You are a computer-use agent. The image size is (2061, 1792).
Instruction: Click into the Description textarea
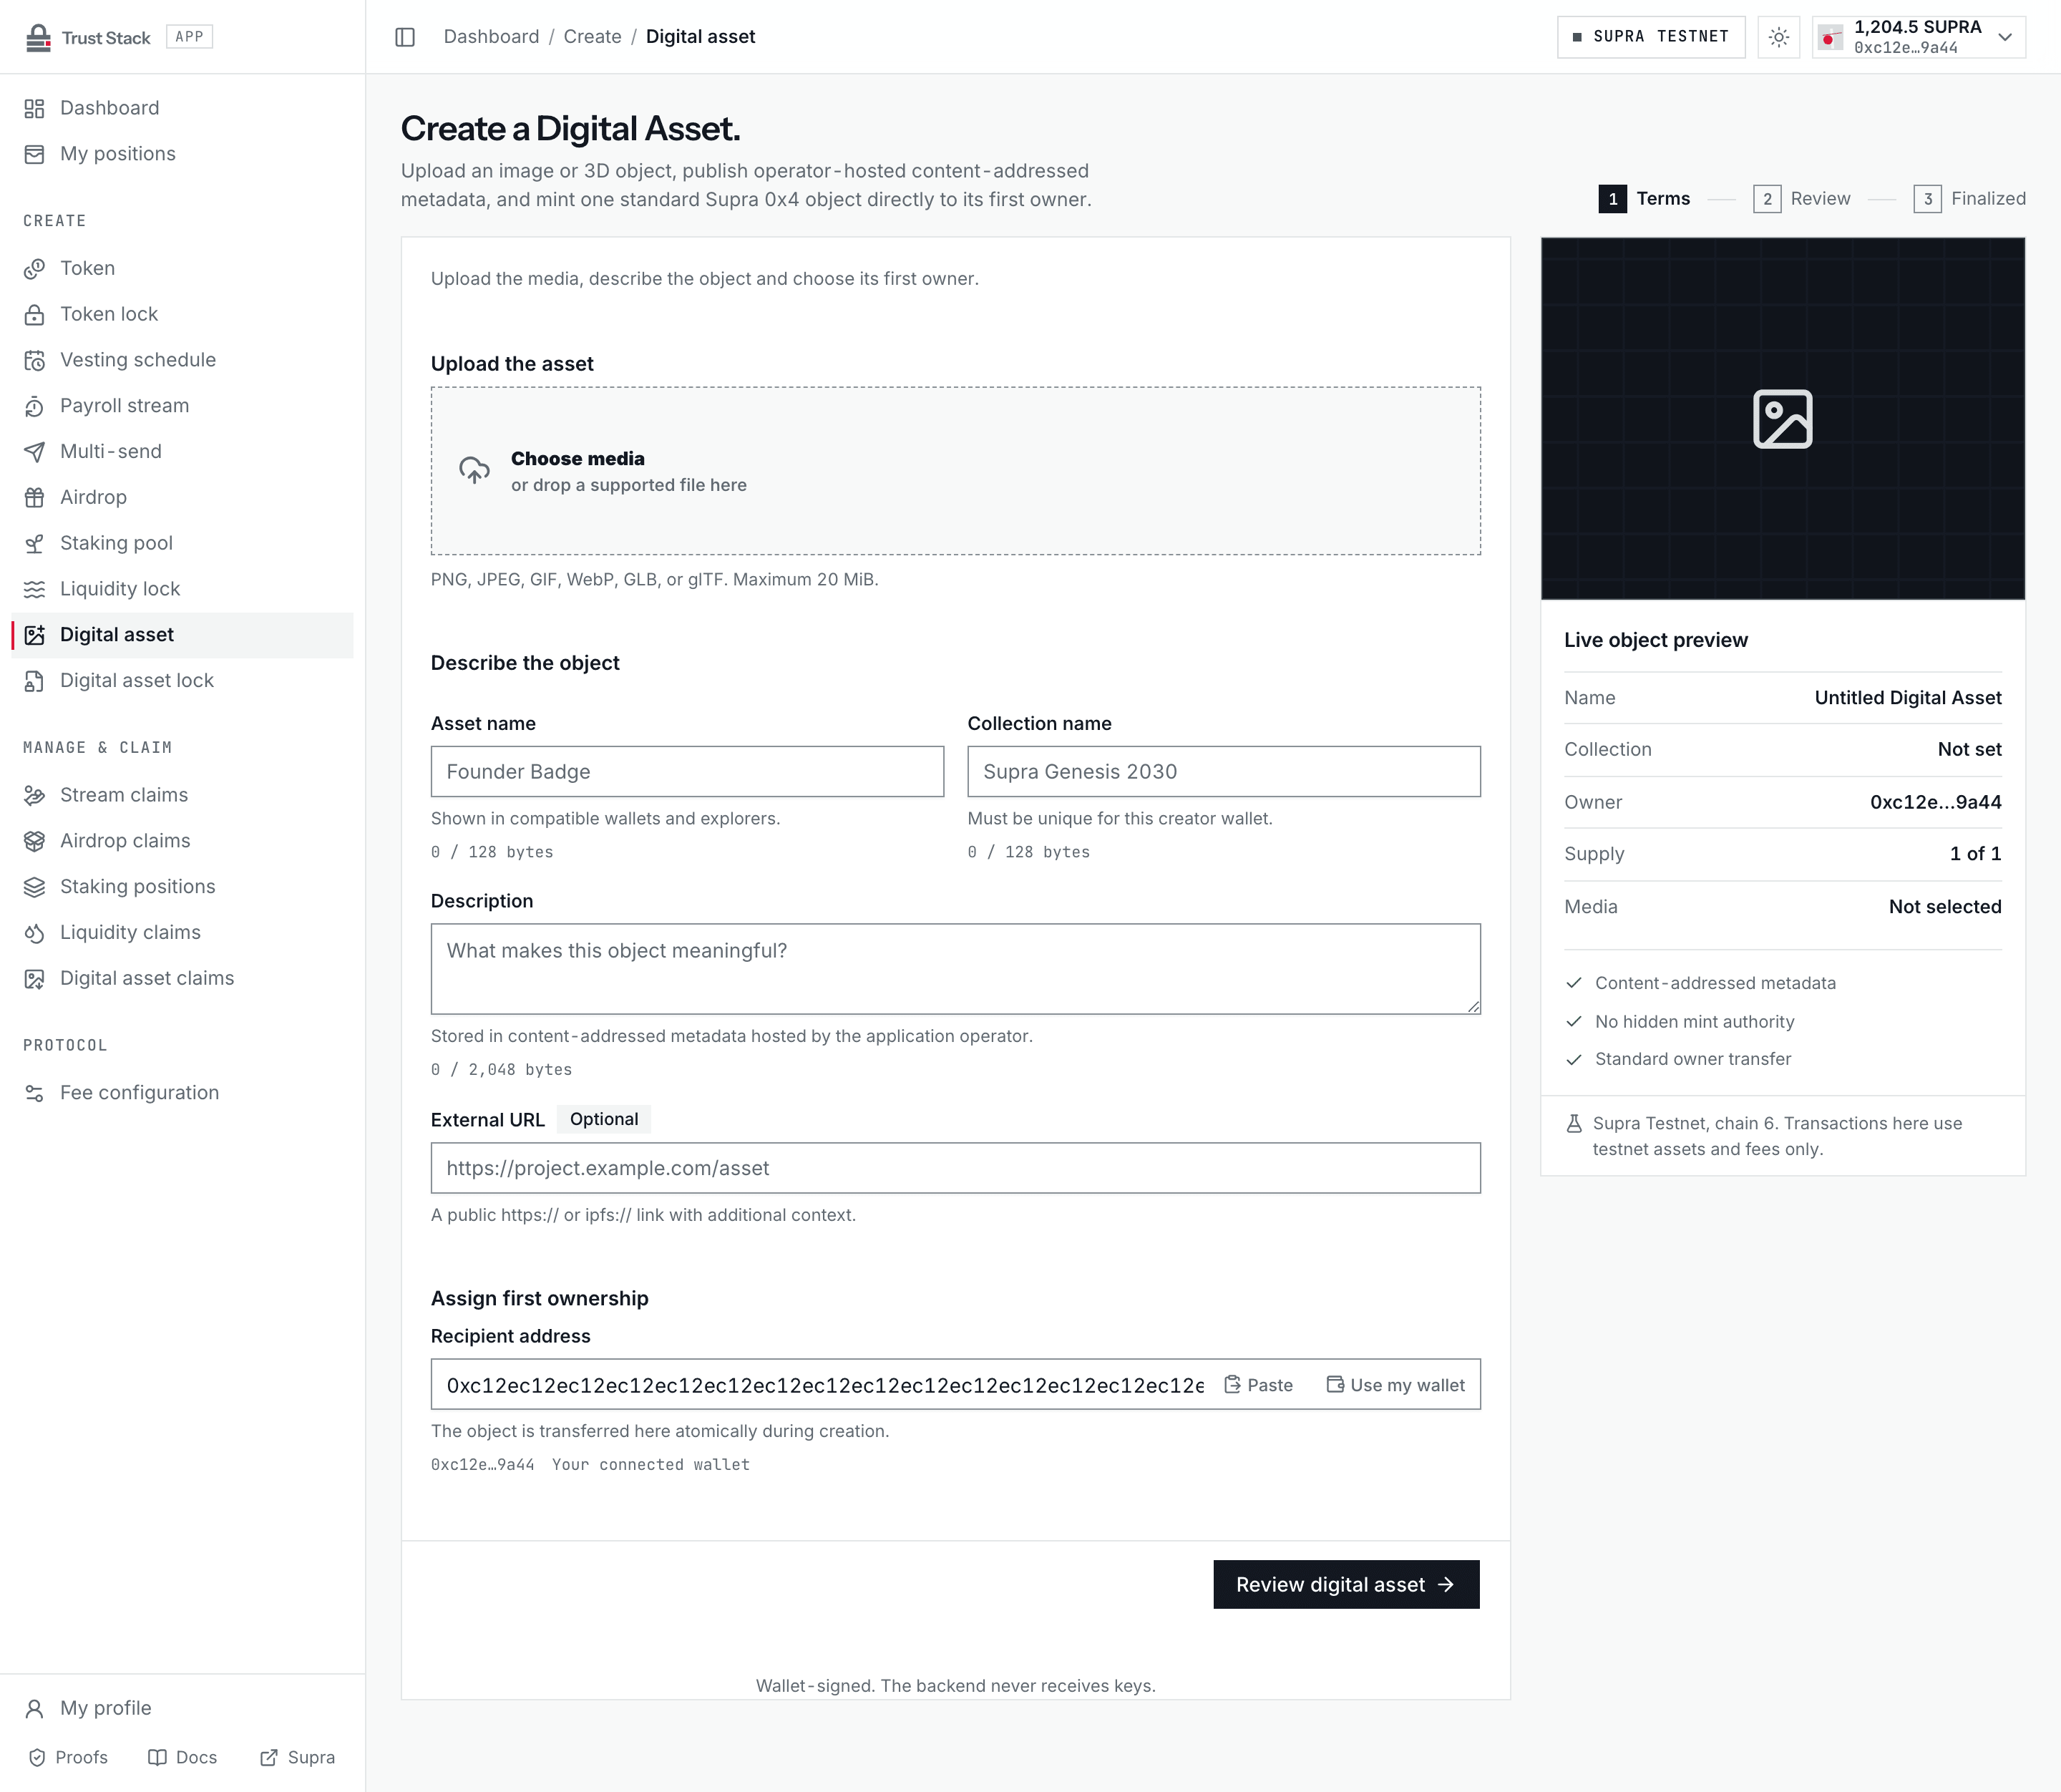click(x=955, y=969)
